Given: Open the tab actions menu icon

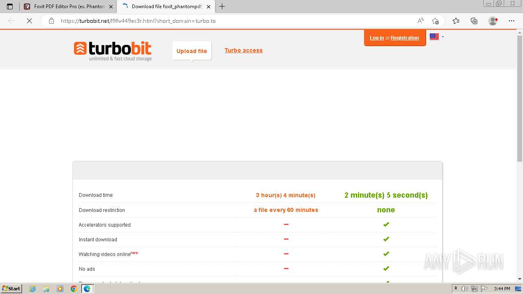Looking at the screenshot, I should coord(10,7).
